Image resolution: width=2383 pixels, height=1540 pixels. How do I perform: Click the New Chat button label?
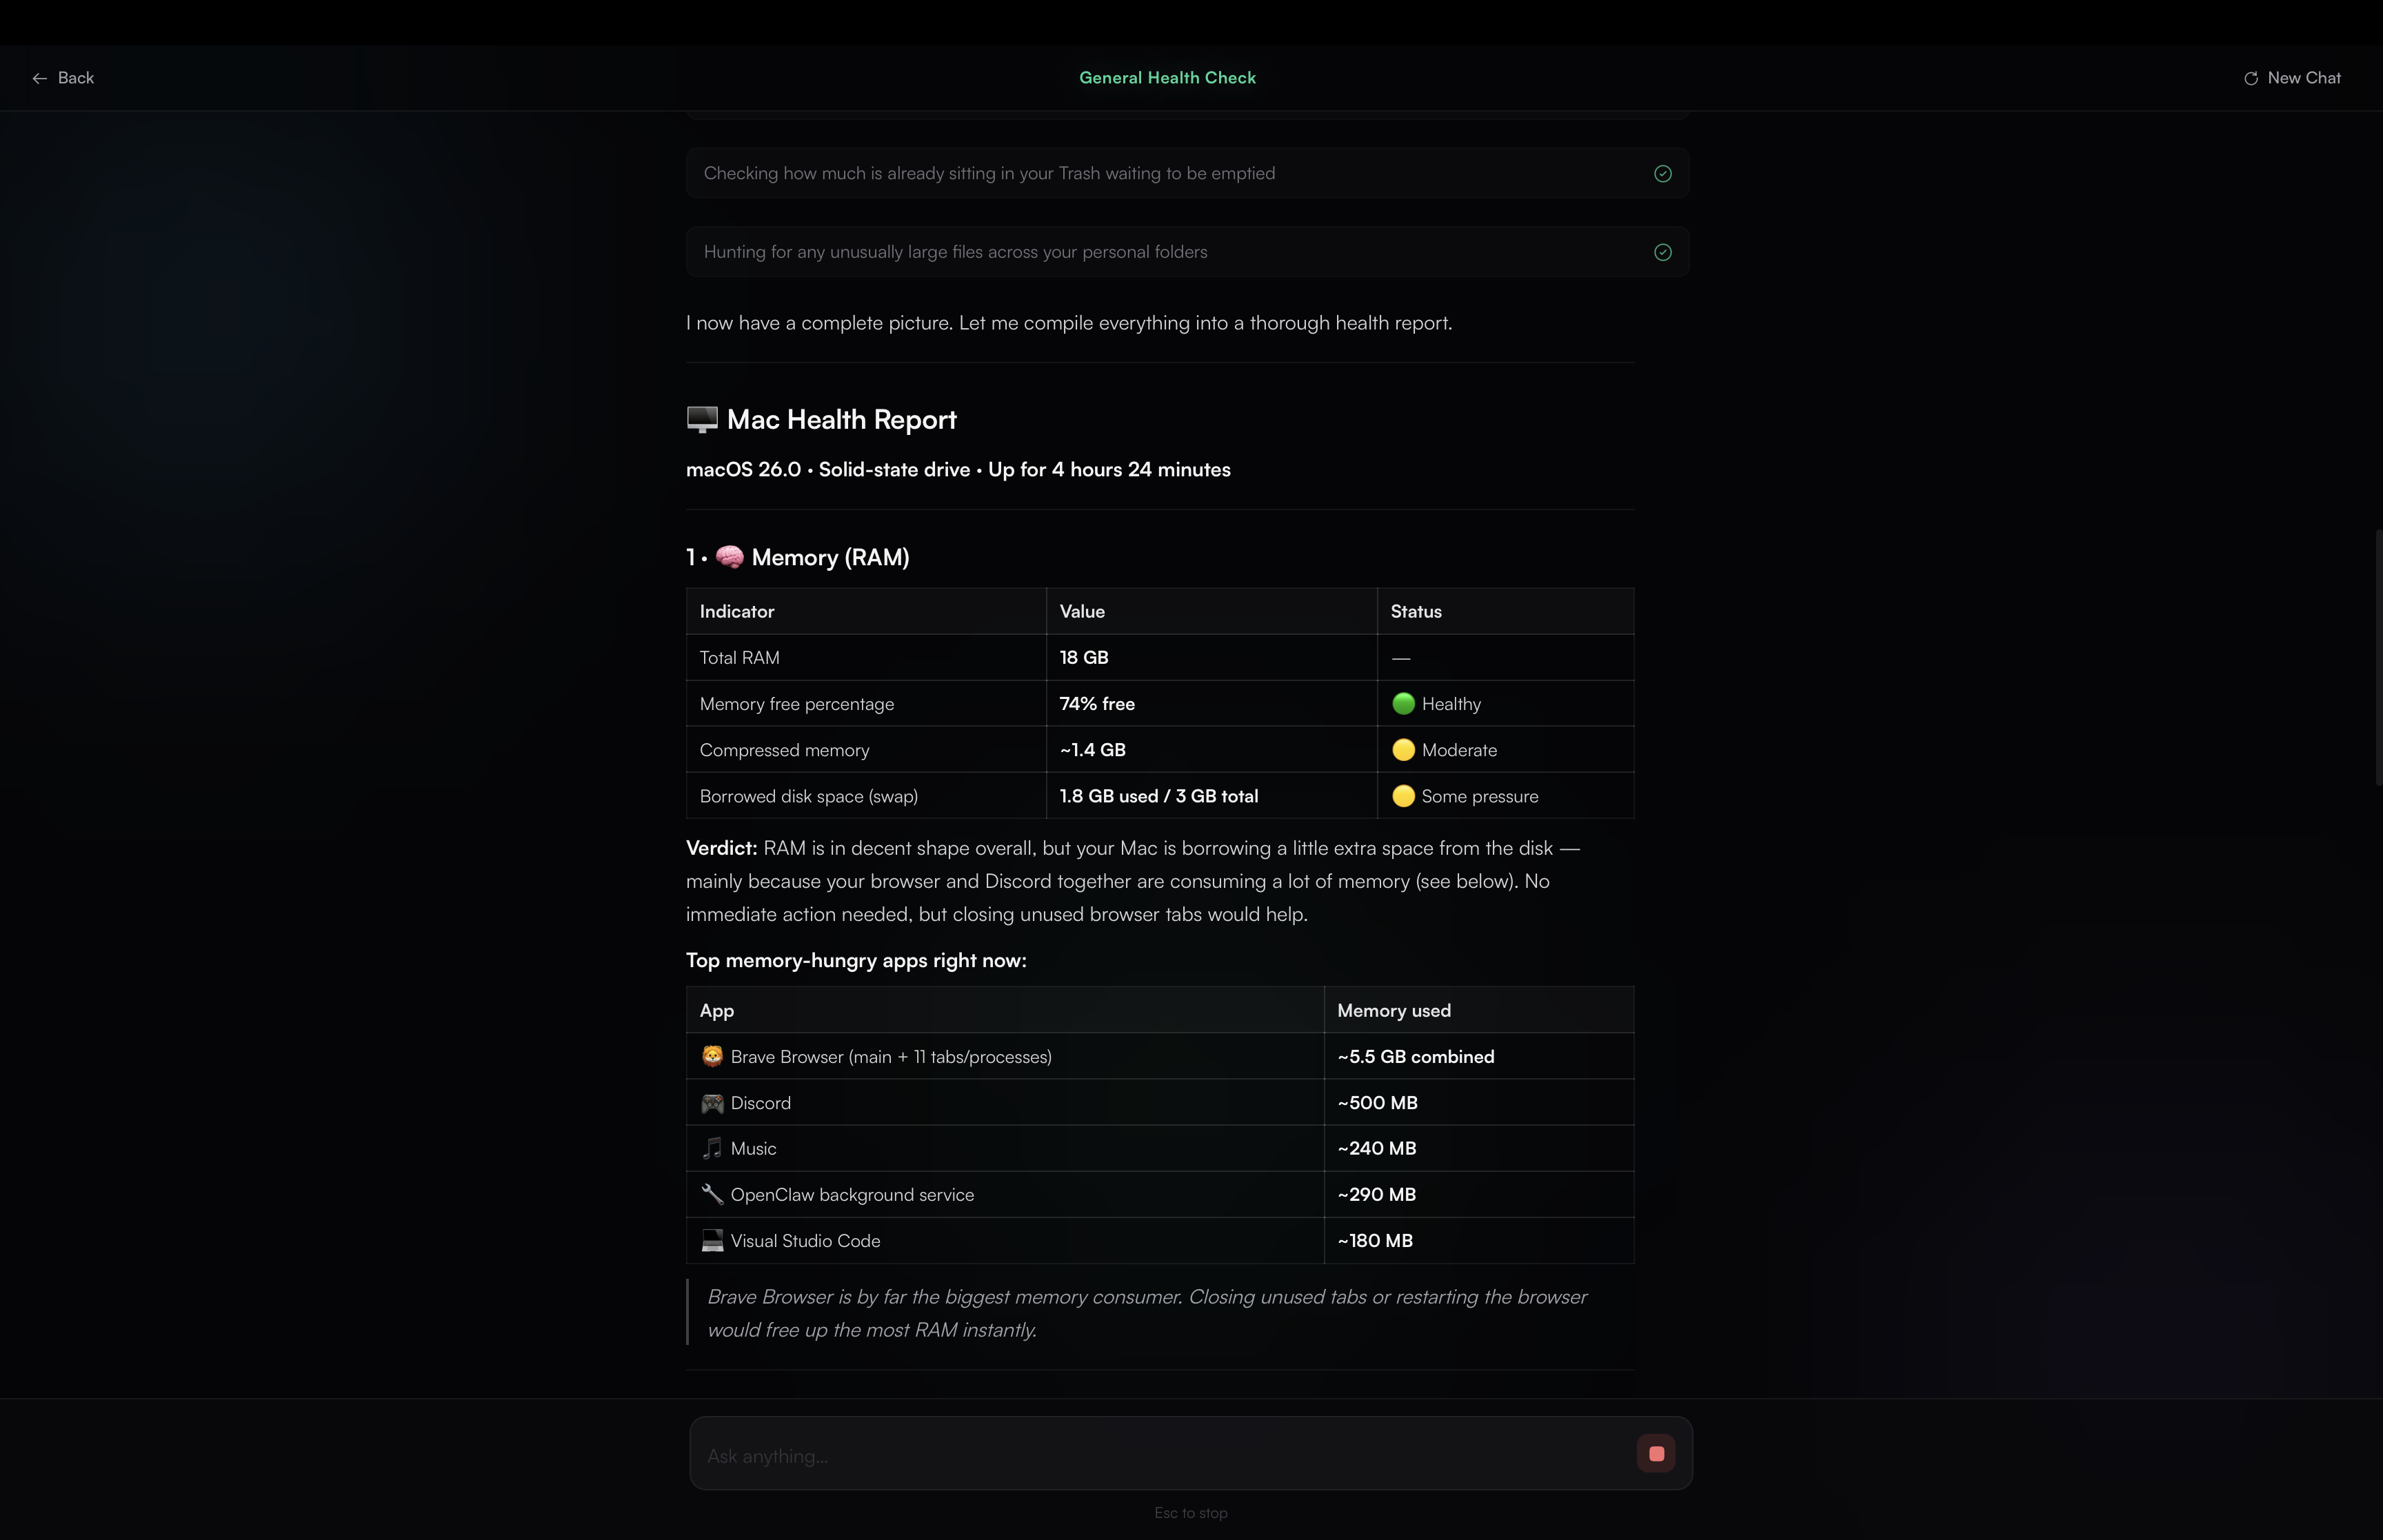[2303, 78]
